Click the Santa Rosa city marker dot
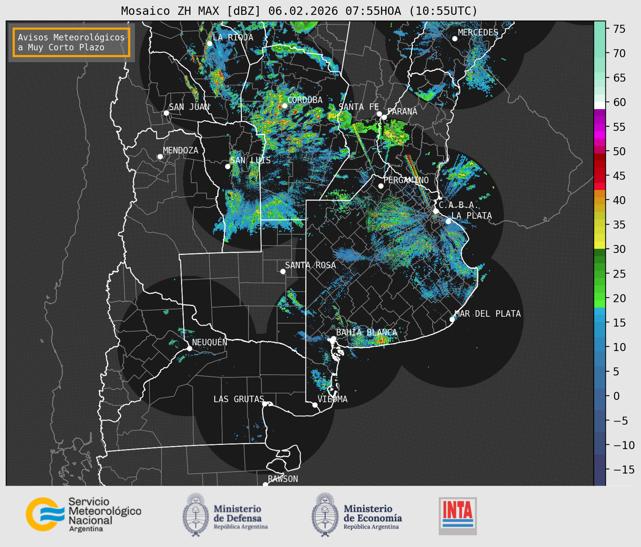The width and height of the screenshot is (641, 547). pos(283,272)
